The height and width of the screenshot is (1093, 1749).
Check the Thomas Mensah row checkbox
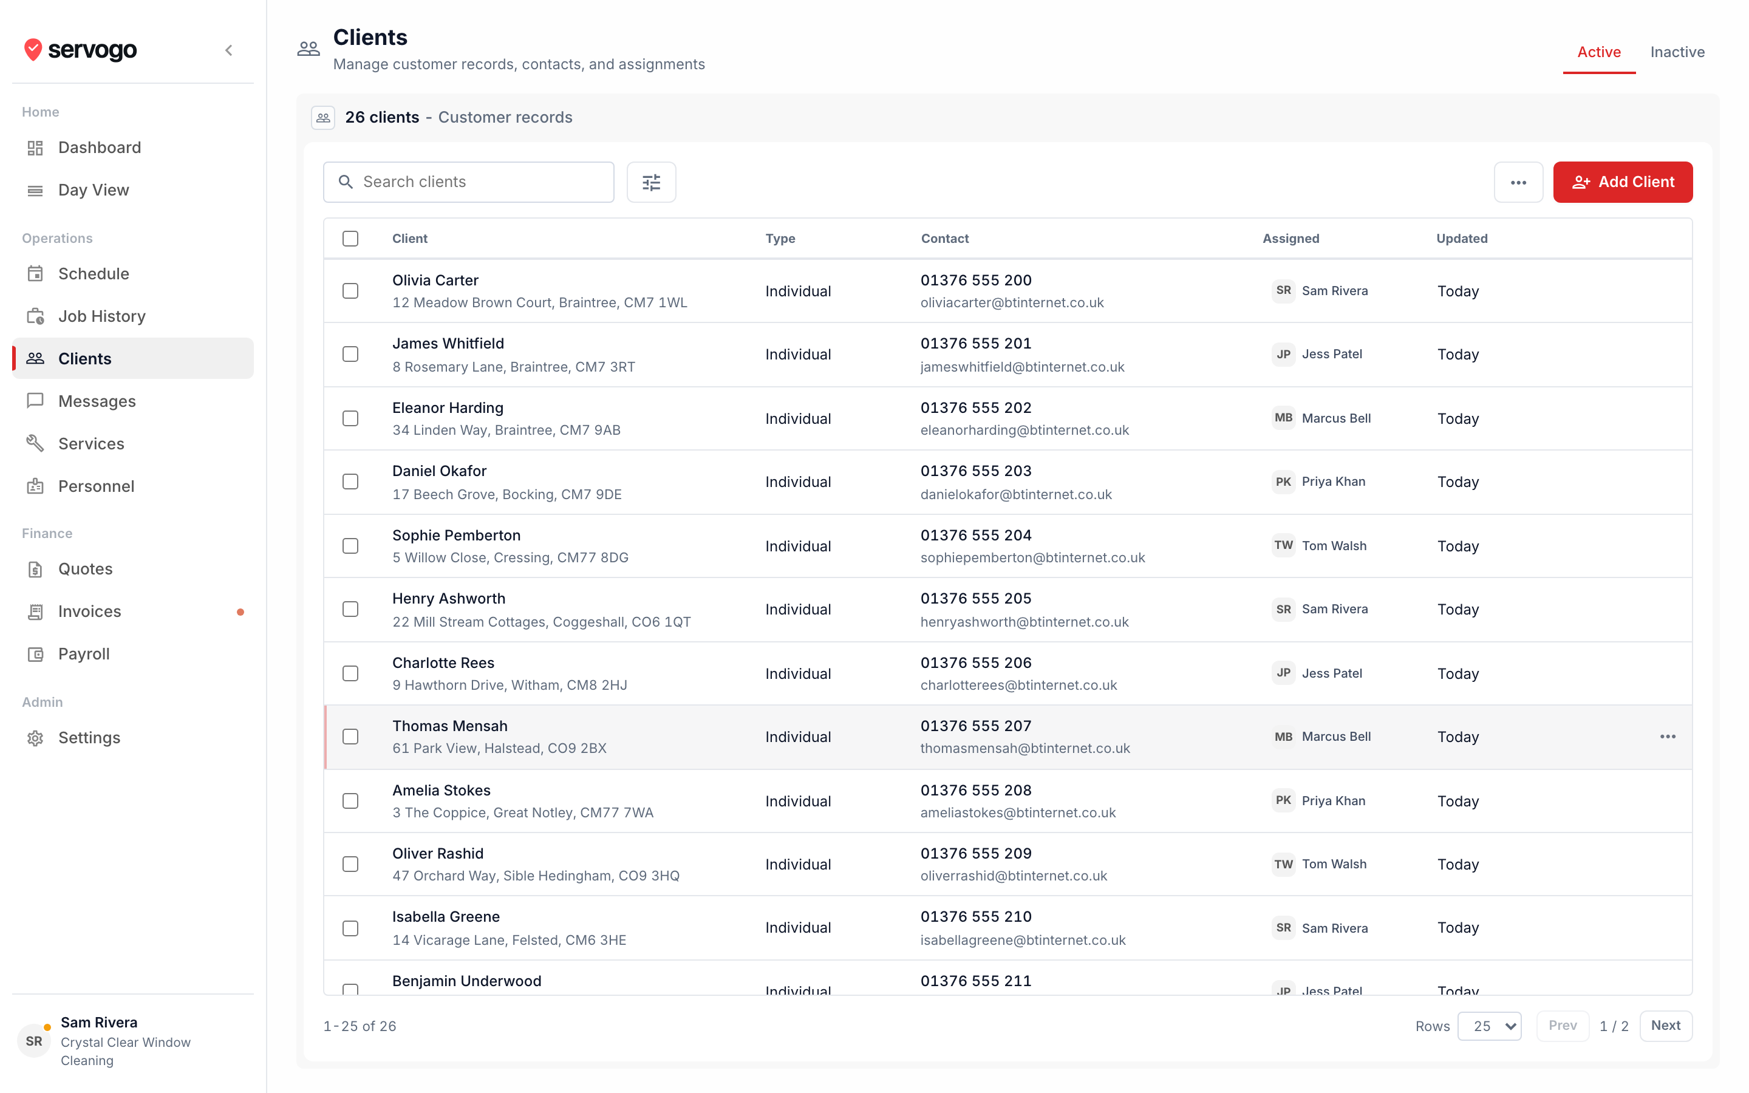pyautogui.click(x=350, y=737)
